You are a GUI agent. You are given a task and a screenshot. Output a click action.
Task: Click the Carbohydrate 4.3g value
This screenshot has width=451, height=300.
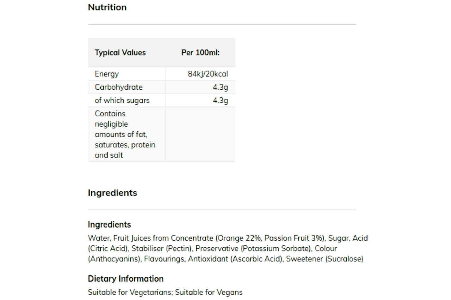click(x=221, y=87)
